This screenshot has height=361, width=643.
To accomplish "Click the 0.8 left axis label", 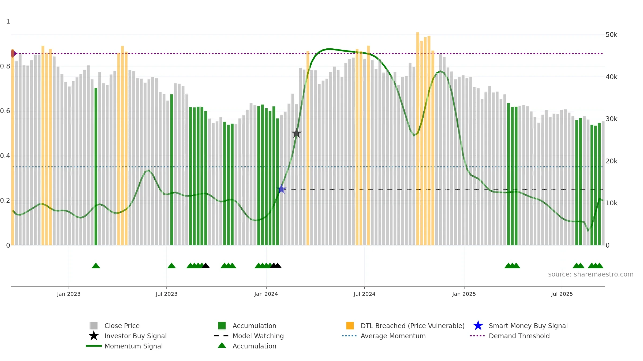I will 5,66.
